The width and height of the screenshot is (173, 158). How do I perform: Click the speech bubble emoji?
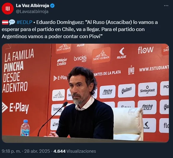12,22
